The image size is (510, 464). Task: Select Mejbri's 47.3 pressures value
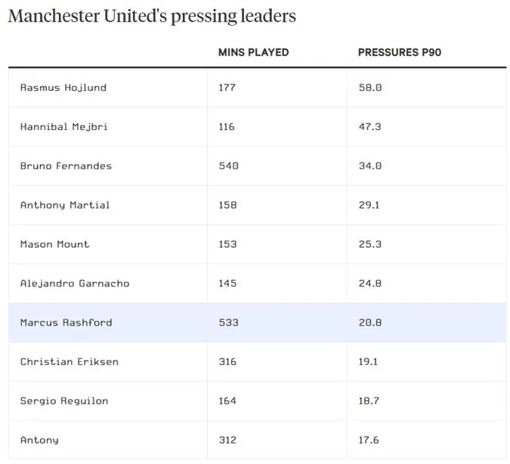370,127
